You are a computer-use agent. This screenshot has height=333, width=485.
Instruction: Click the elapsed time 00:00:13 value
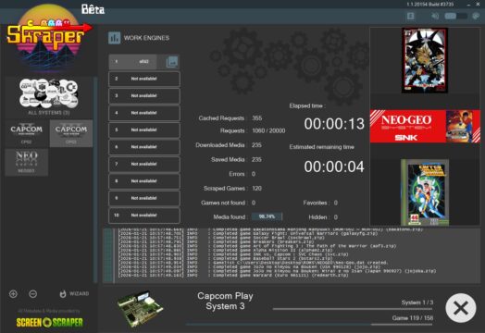coord(334,124)
